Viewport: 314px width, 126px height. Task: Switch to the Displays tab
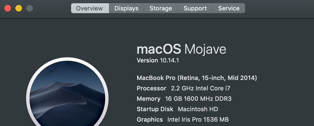tap(126, 8)
